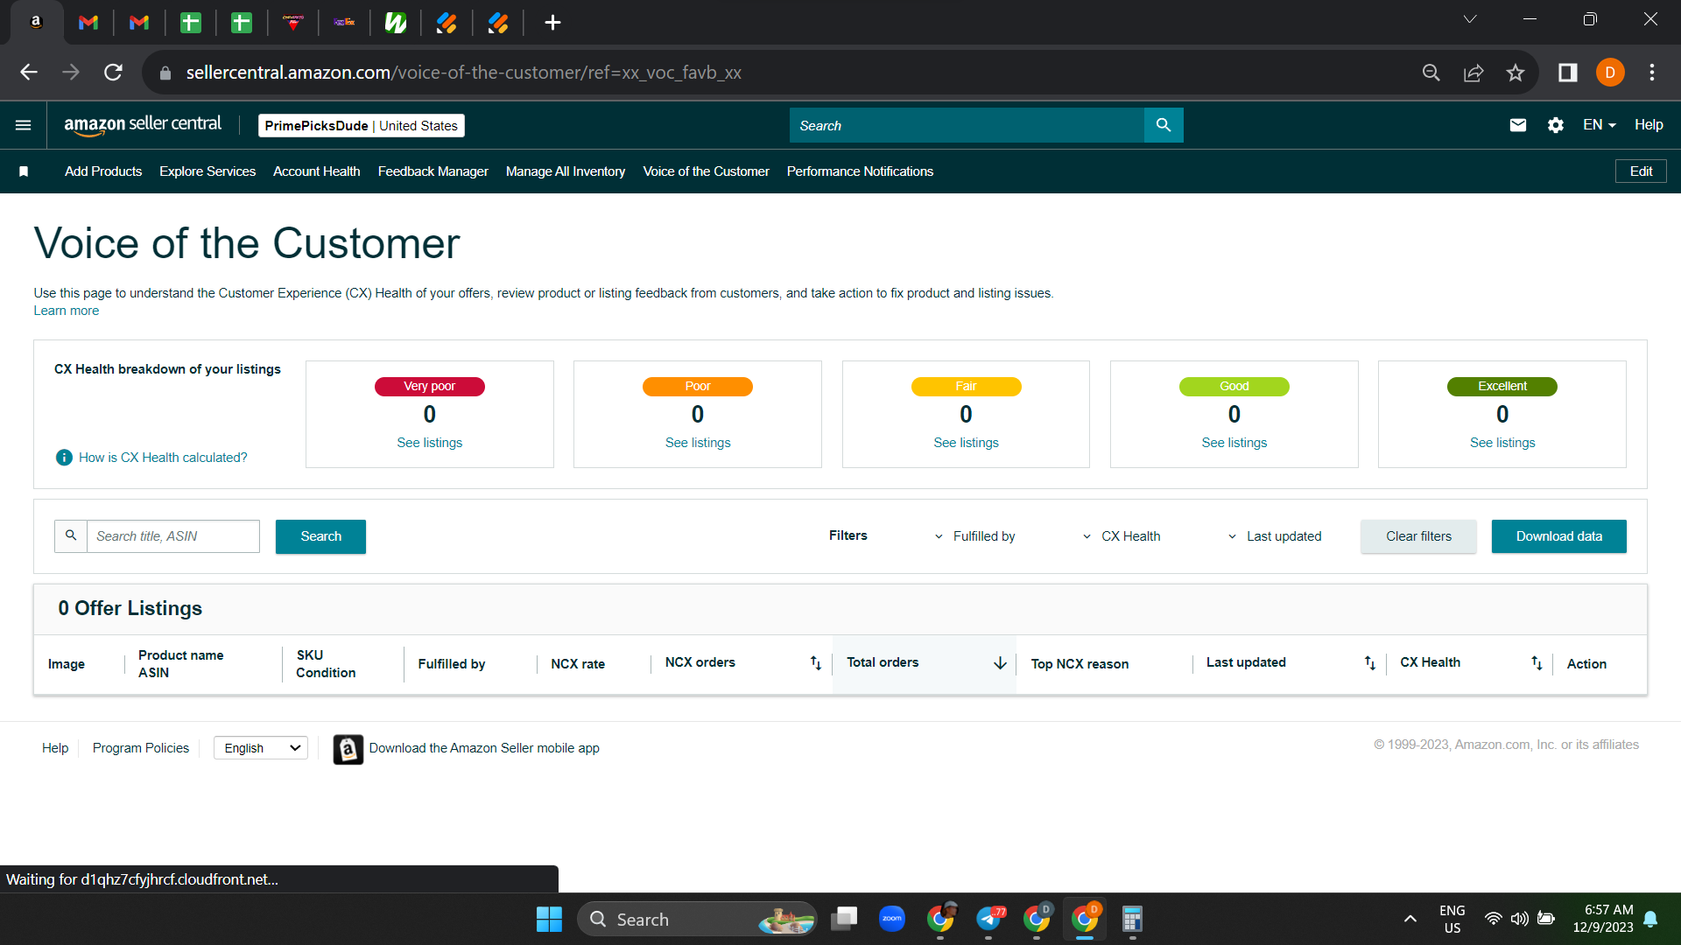The width and height of the screenshot is (1681, 945).
Task: Click the top Seller Central search field
Action: point(967,125)
